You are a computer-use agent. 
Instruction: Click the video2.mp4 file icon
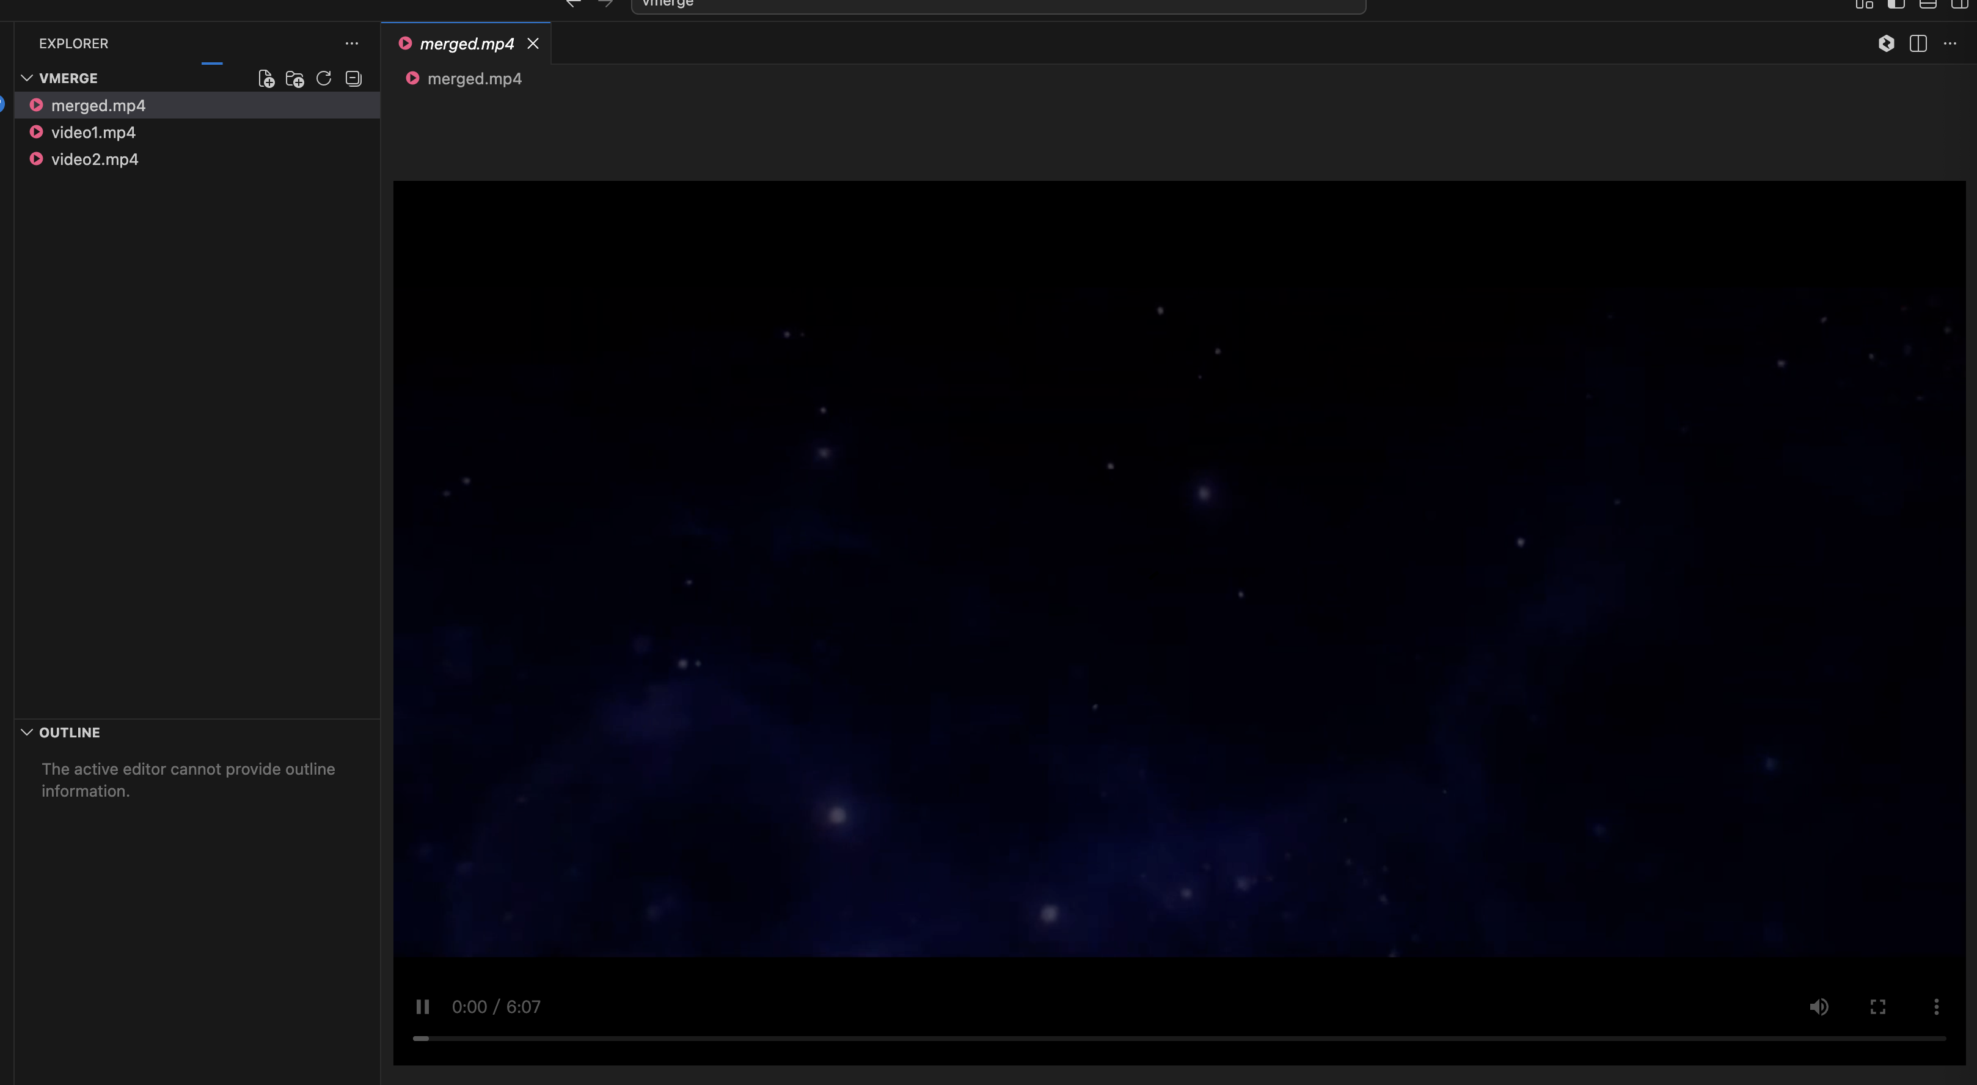pos(36,158)
